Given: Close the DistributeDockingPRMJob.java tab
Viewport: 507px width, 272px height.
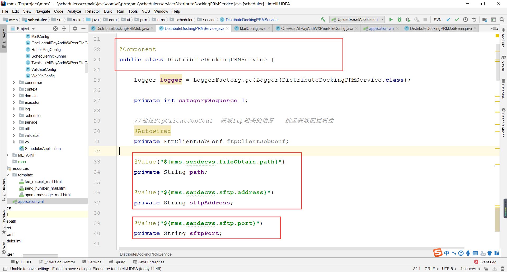Looking at the screenshot, I should 152,29.
